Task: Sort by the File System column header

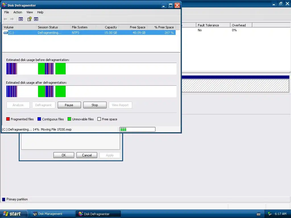Action: (83, 27)
